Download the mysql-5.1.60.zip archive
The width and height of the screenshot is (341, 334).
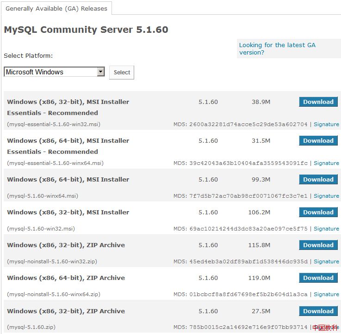[x=318, y=311]
